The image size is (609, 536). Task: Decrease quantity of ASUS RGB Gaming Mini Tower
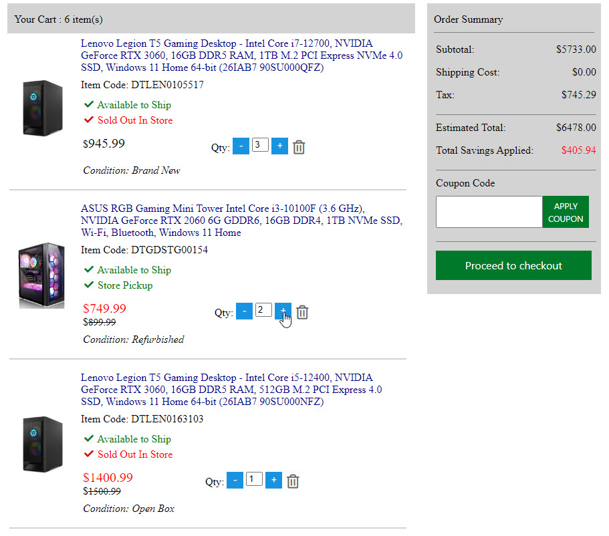pos(244,311)
